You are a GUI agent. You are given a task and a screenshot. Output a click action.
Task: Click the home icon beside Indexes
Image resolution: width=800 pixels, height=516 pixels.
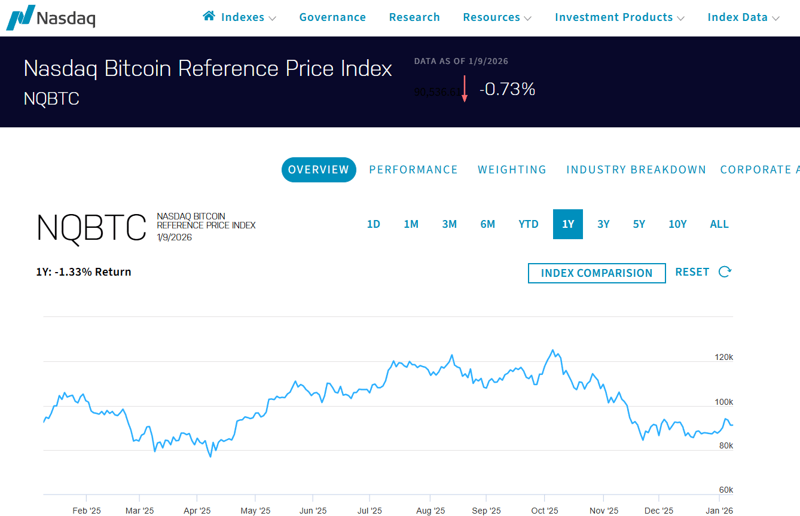209,16
